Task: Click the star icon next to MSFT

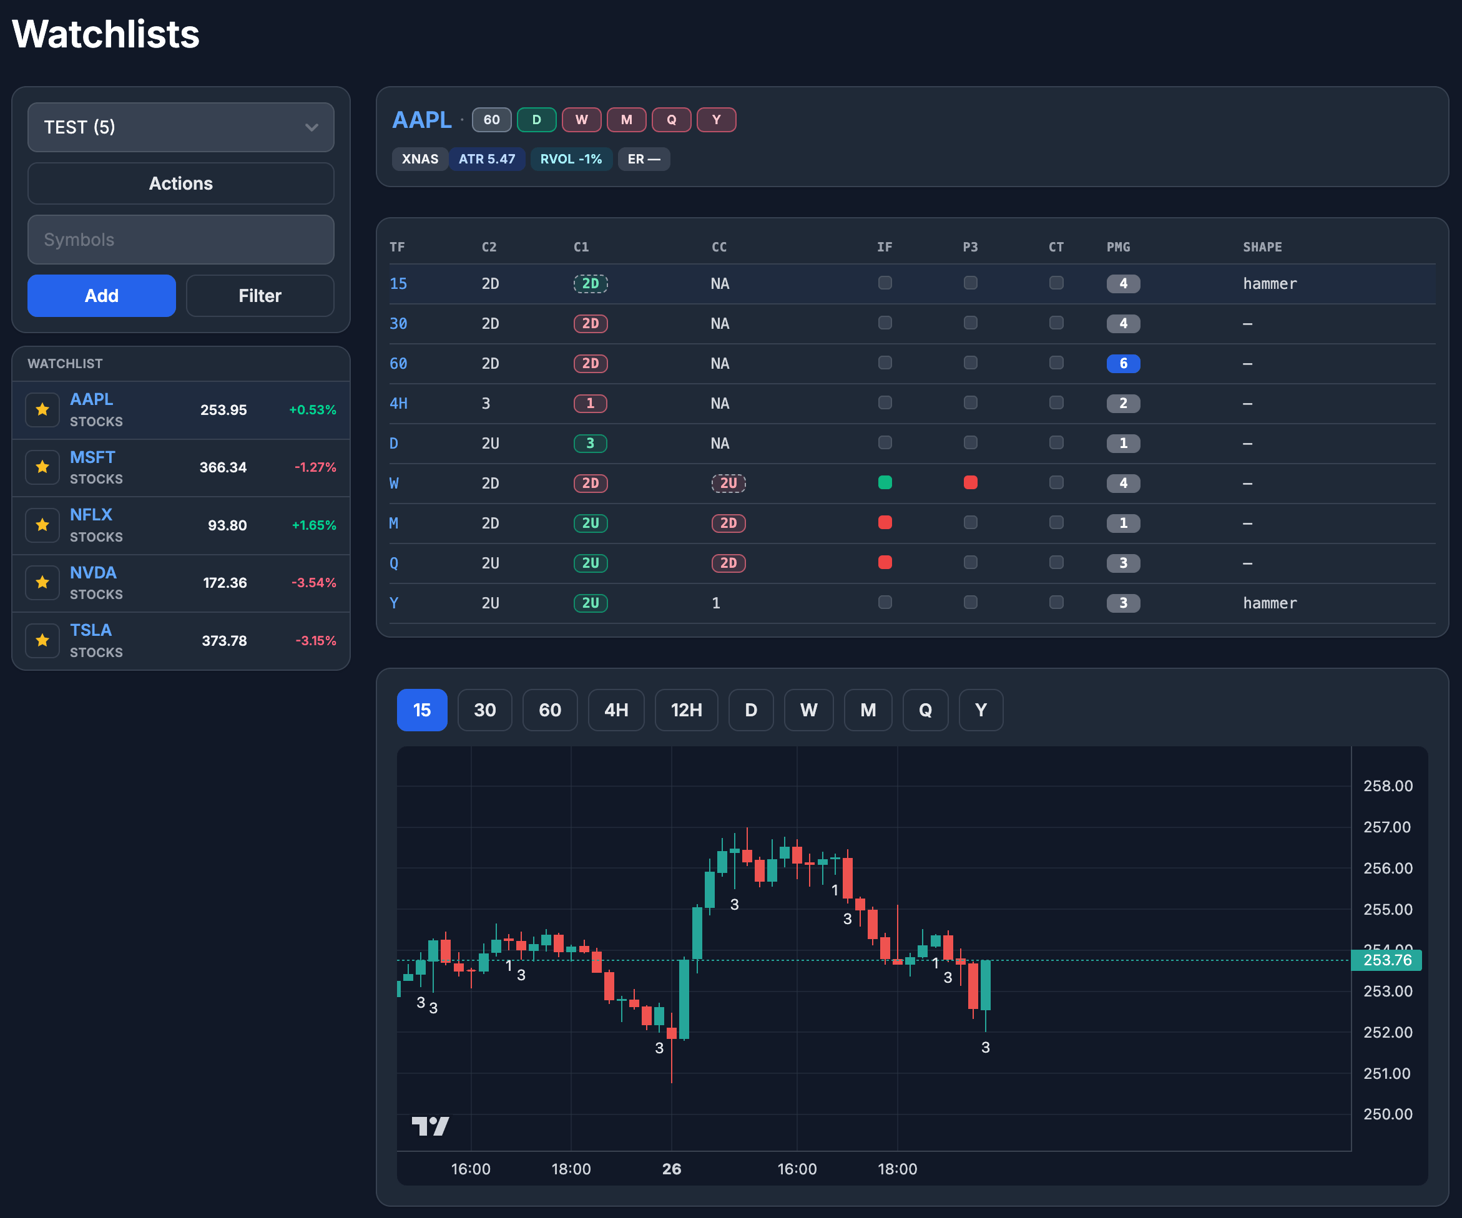Action: [42, 467]
